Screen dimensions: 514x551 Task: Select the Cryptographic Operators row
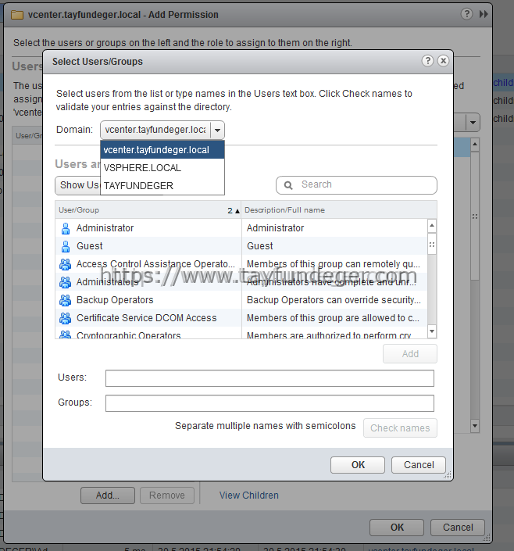tap(241, 333)
